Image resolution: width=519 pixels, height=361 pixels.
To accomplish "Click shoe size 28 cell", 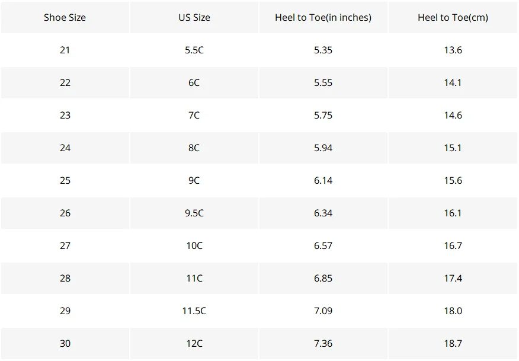I will coord(65,278).
